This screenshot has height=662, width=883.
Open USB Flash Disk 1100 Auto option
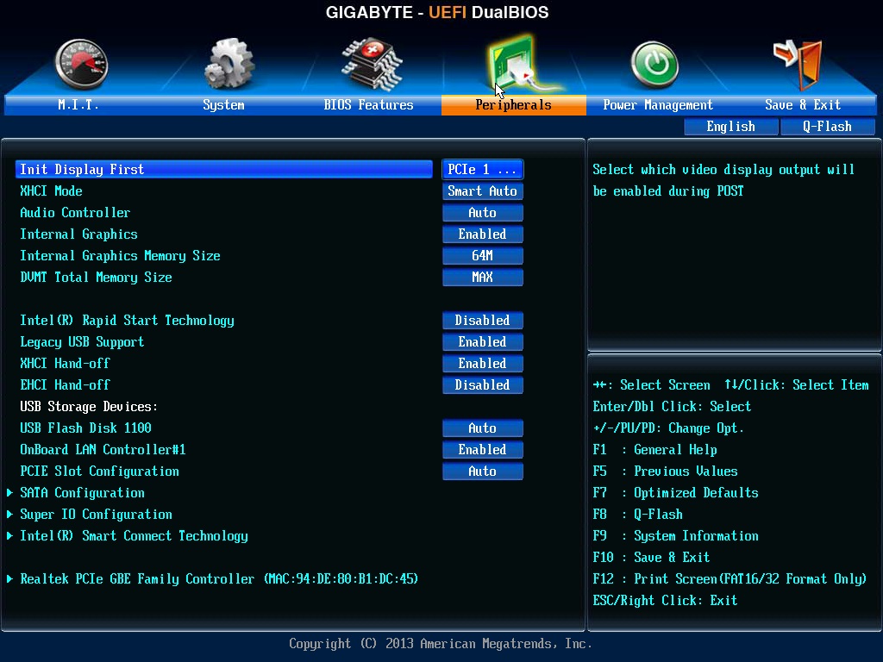[x=483, y=428]
